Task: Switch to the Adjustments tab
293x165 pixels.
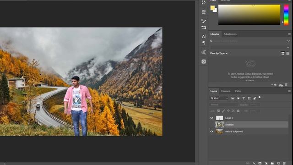Action: [230, 34]
